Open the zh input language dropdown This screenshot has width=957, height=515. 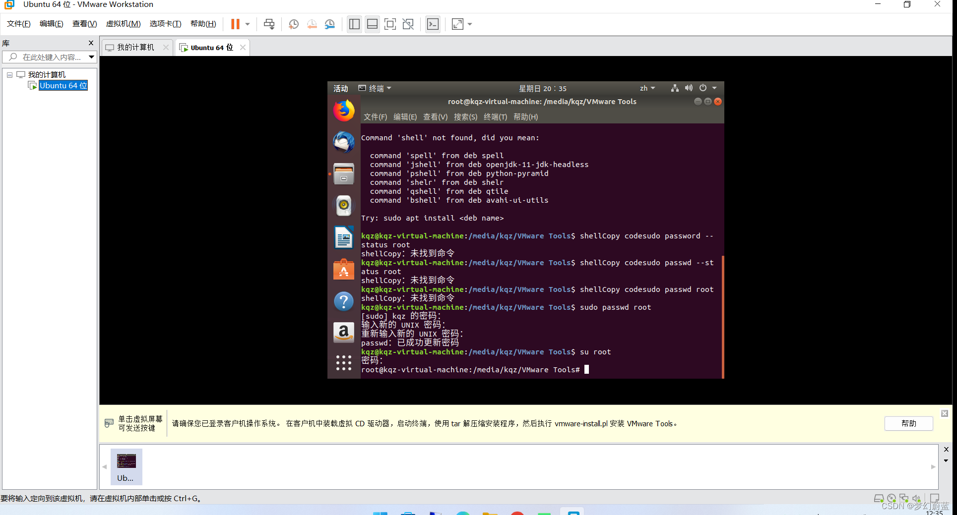point(647,88)
